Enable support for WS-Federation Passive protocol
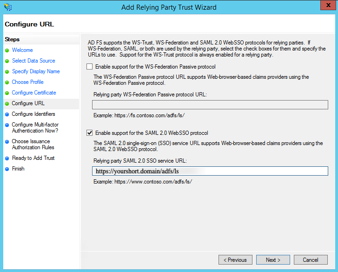Image resolution: width=338 pixels, height=272 pixels. coord(90,67)
